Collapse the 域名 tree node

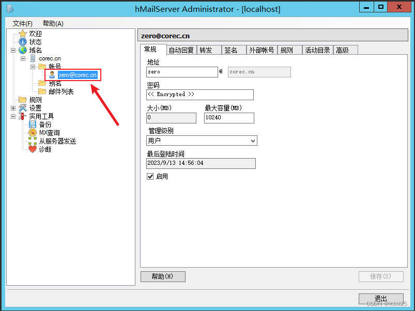(x=13, y=50)
